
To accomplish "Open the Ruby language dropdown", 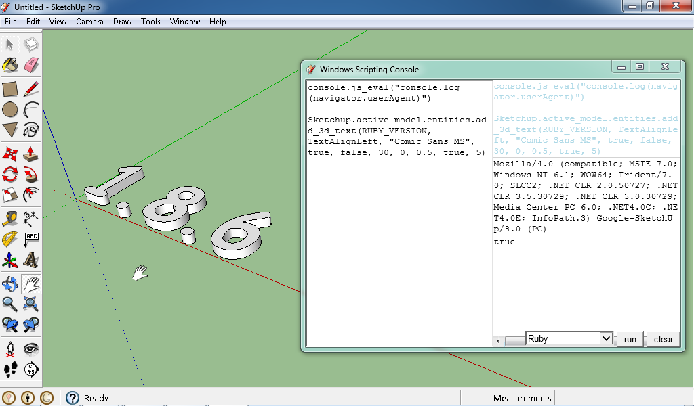I will coord(569,339).
